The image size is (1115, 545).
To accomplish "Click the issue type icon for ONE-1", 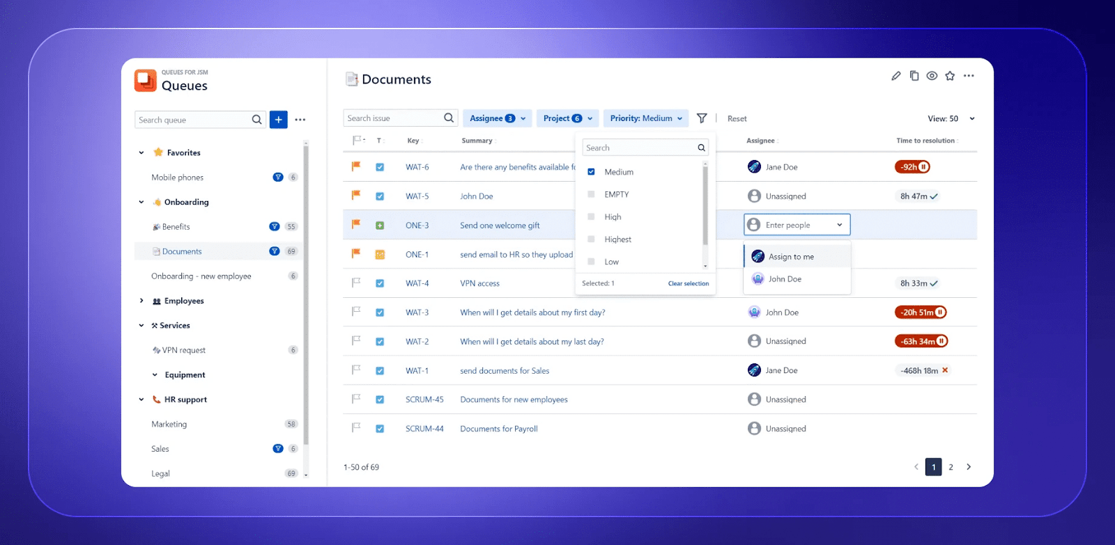I will [x=380, y=255].
